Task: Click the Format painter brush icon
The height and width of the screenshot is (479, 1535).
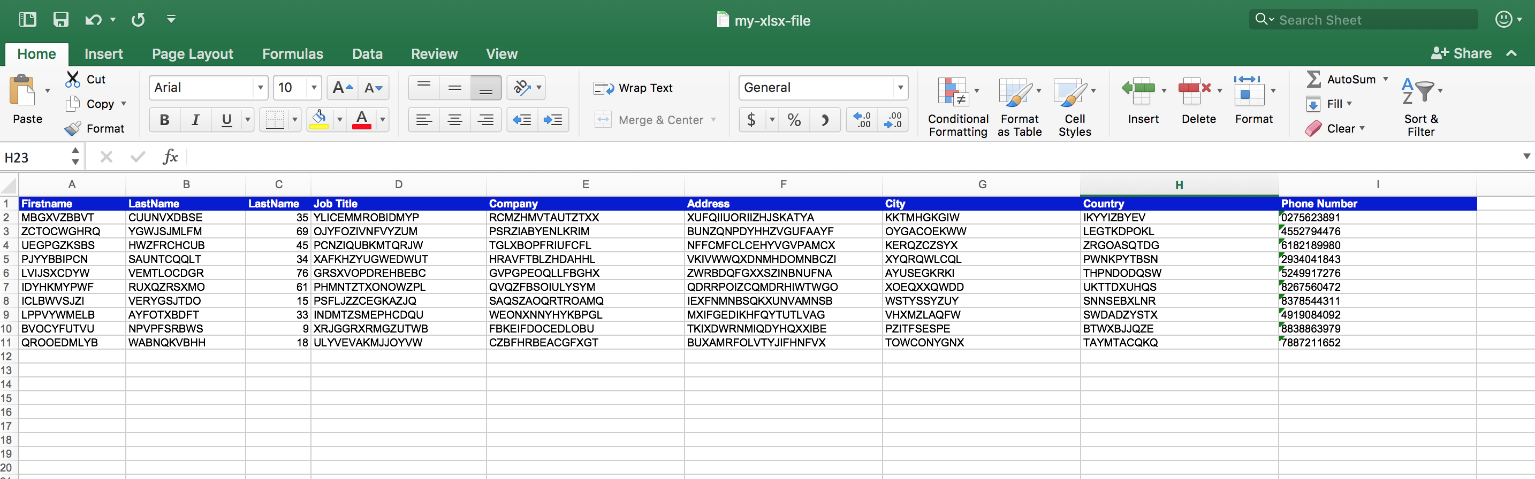Action: [x=73, y=128]
